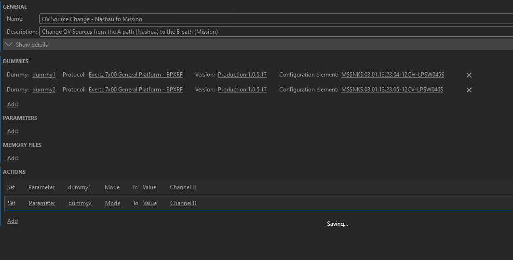Open dummy1's Evertz 7x00 protocol link
The image size is (513, 260).
coord(135,75)
